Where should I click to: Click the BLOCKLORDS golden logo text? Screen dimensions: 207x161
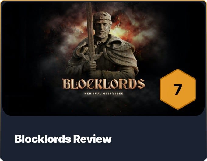103,84
